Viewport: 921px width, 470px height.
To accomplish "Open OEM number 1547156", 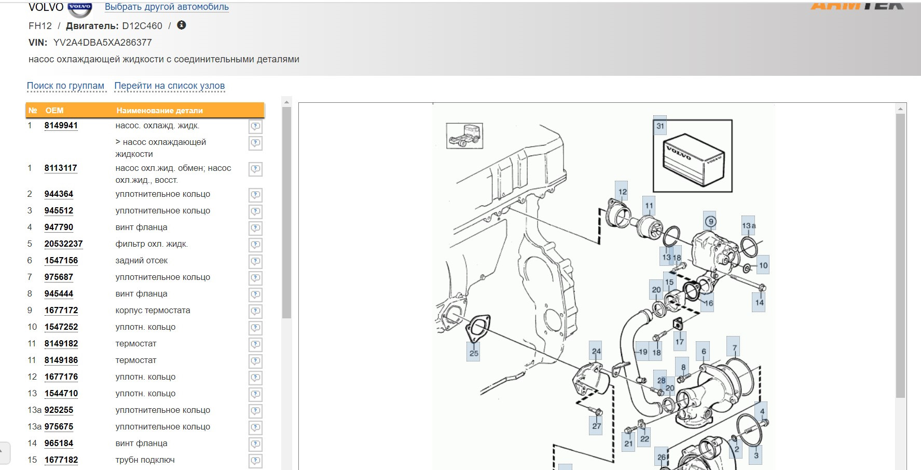I will tap(61, 261).
